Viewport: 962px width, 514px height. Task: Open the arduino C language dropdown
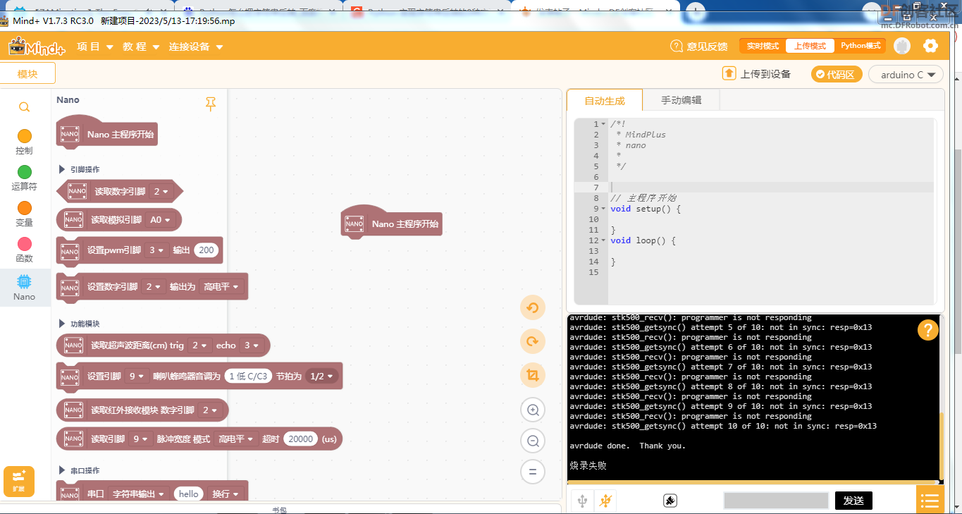pos(906,74)
